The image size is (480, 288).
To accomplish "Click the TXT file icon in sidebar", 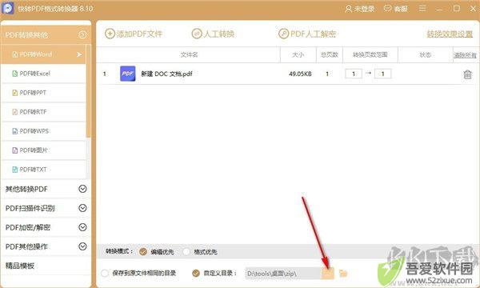I will pos(14,170).
